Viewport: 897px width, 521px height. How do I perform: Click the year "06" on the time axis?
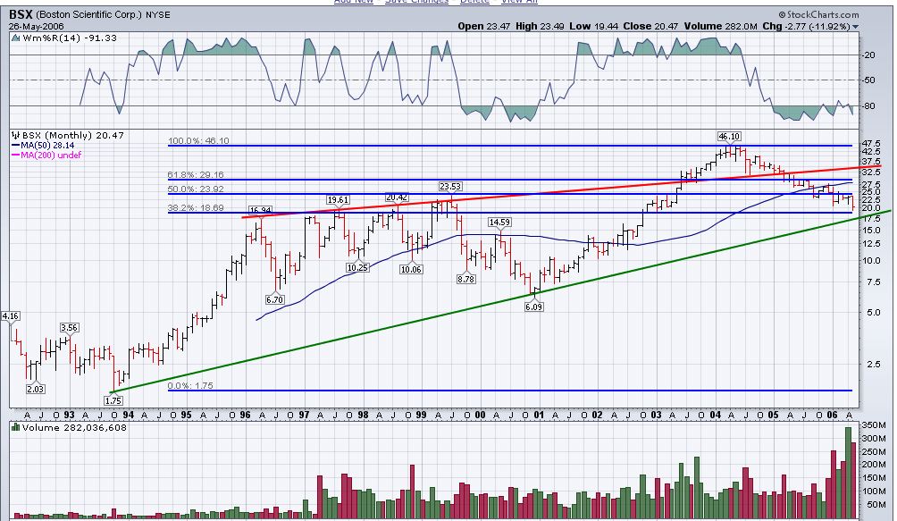pyautogui.click(x=833, y=416)
